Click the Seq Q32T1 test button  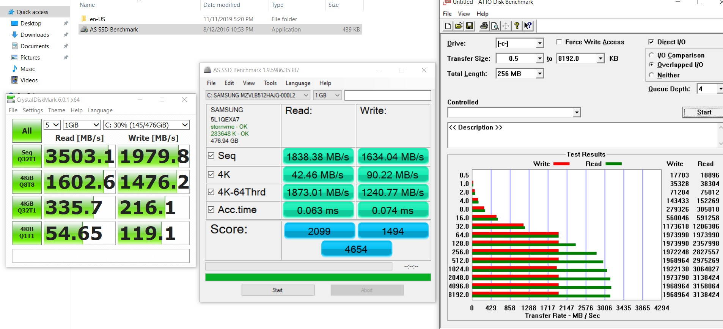(27, 156)
